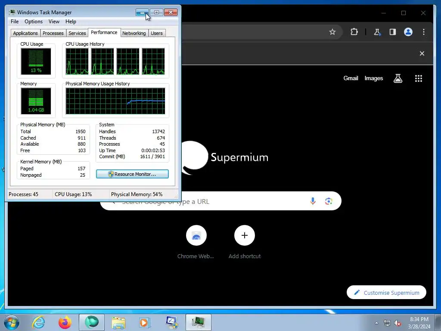Click the Up Time value 0:00:02:53
The height and width of the screenshot is (331, 441).
pyautogui.click(x=153, y=150)
